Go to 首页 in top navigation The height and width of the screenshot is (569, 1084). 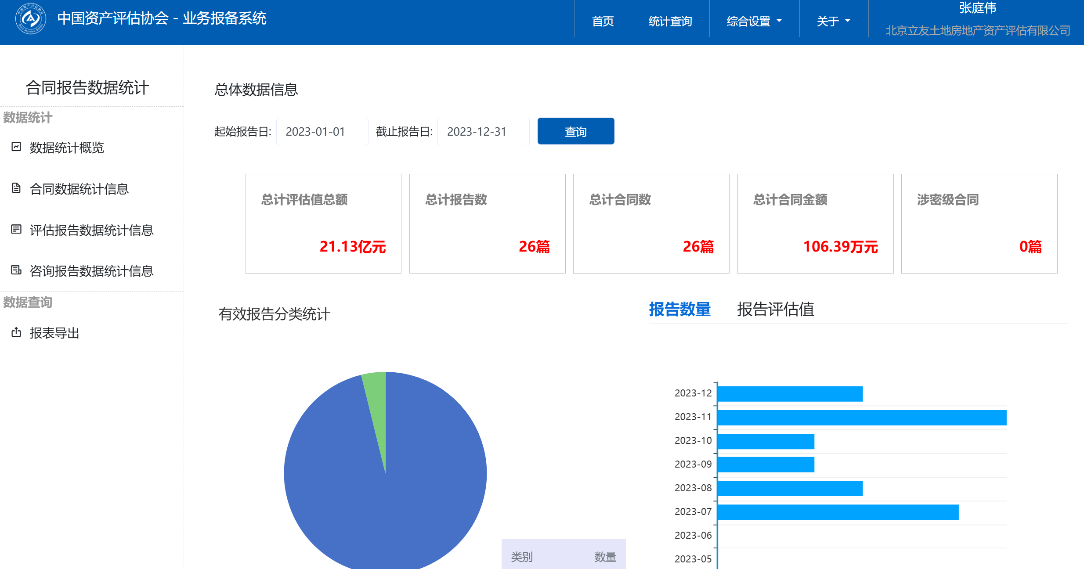click(603, 21)
